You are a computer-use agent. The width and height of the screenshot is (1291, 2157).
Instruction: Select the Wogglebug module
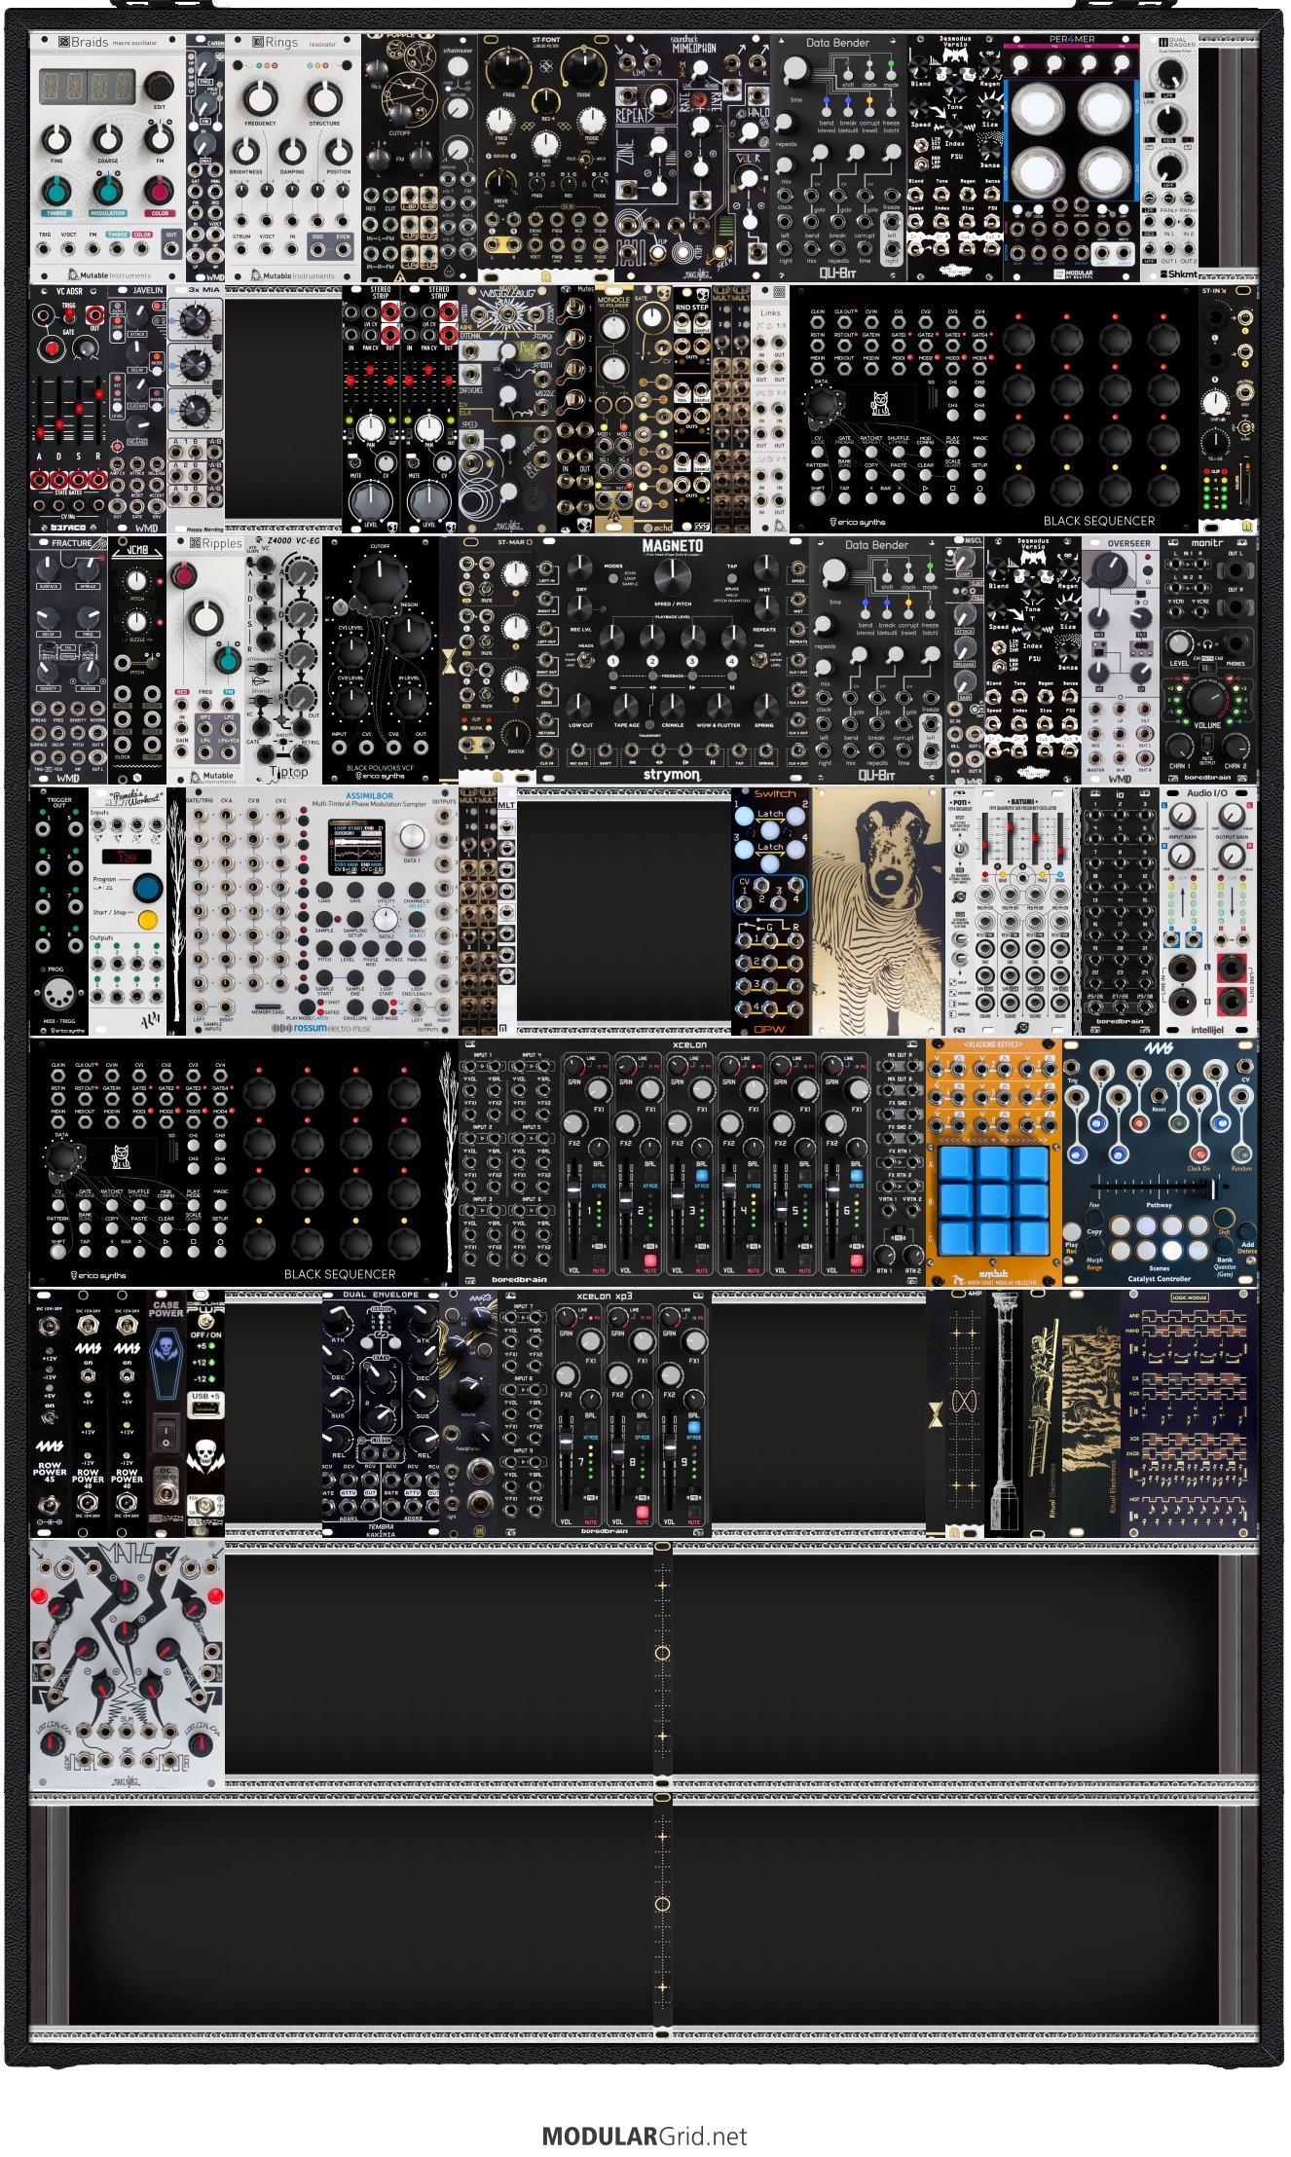pyautogui.click(x=507, y=409)
